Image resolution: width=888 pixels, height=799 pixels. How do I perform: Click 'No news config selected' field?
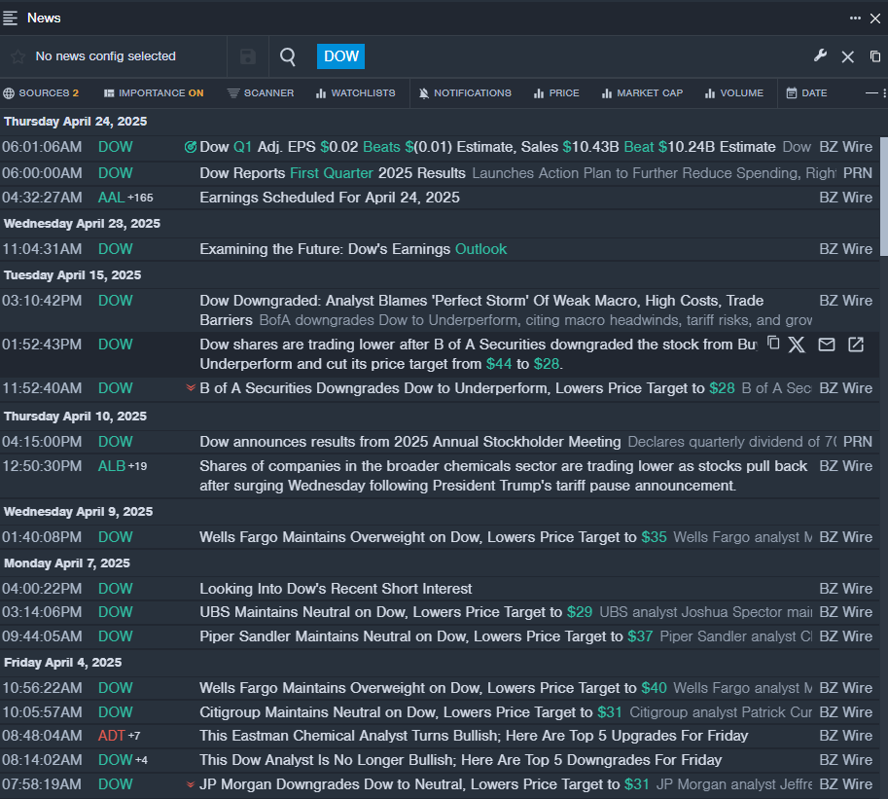point(105,56)
